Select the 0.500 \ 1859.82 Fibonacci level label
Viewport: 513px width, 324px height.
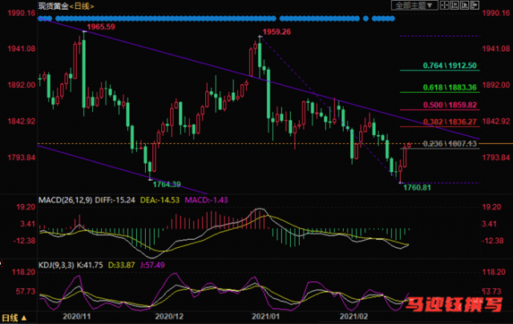[x=450, y=105]
